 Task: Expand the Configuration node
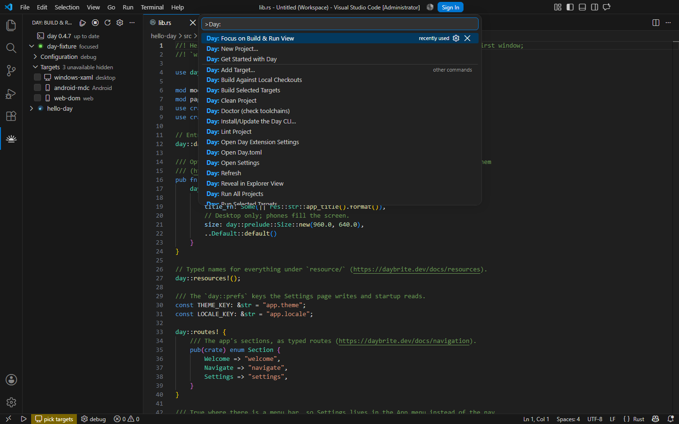coord(35,57)
